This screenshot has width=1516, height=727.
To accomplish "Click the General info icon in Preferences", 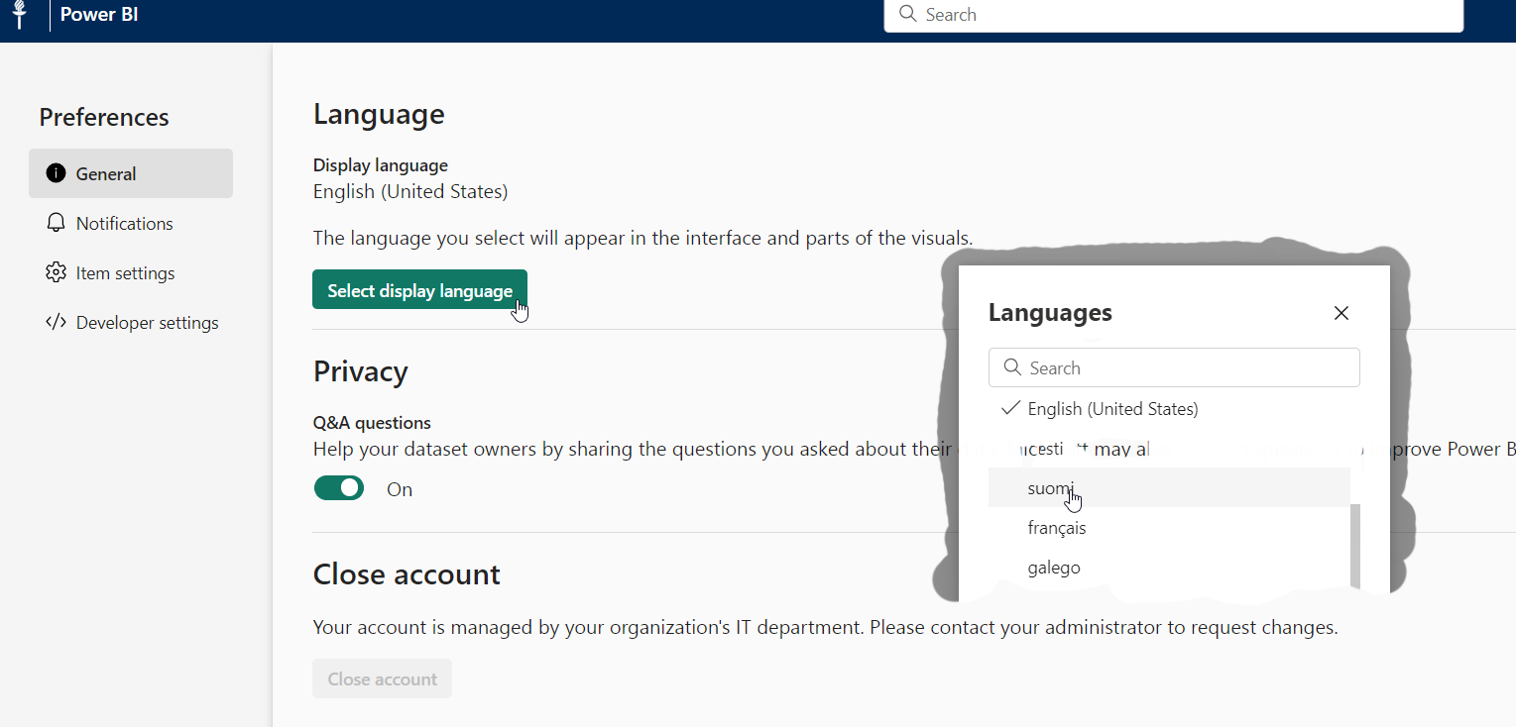I will pyautogui.click(x=56, y=173).
